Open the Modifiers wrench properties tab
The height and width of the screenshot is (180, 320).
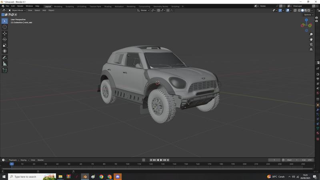[x=318, y=110]
